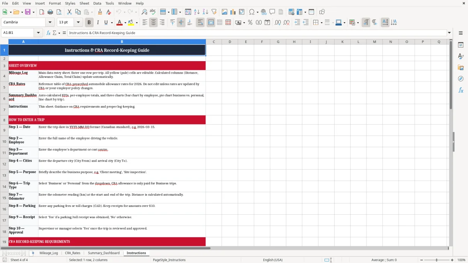Insert a hyperlink
Screen dimensions: 468x263
(264, 12)
